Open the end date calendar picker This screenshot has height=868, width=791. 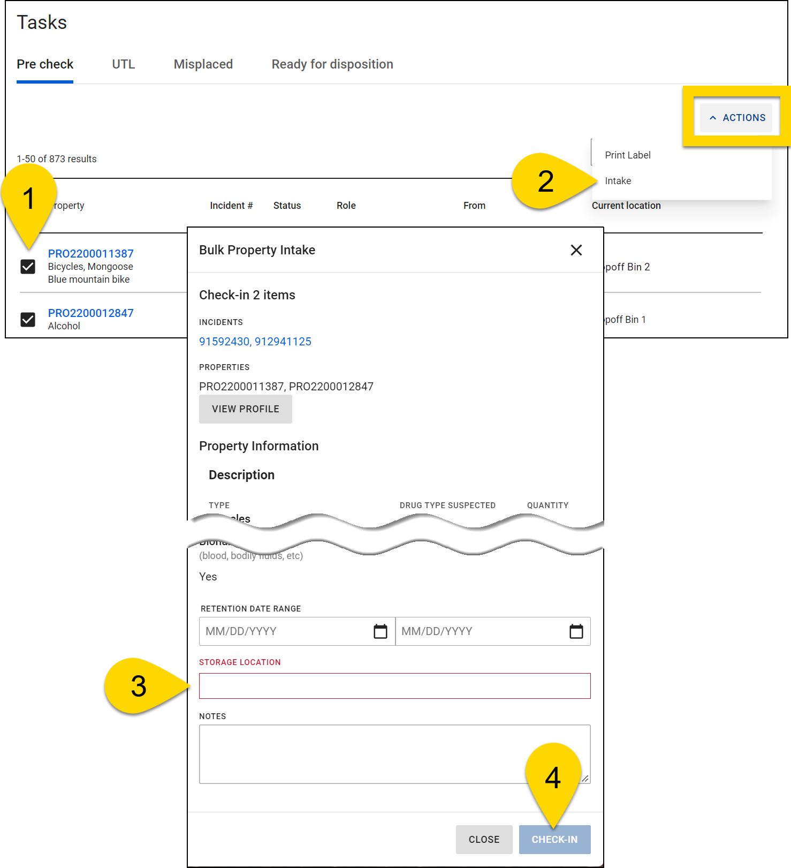(576, 631)
